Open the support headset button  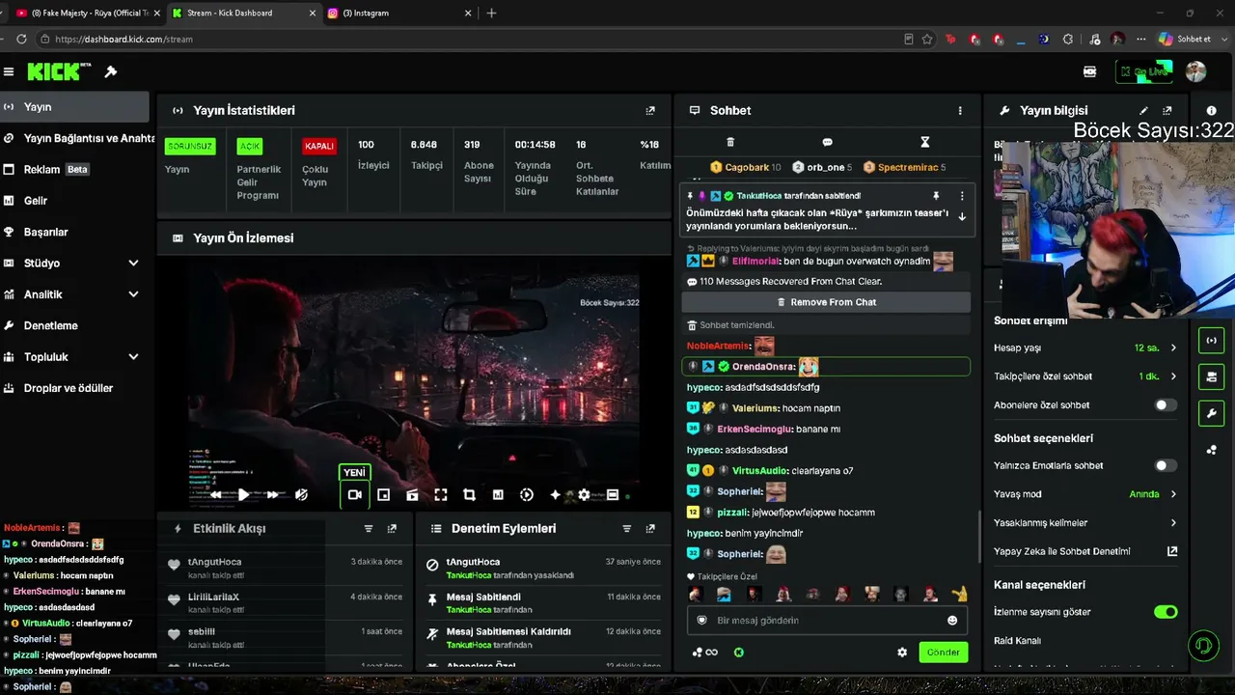pos(1203,645)
